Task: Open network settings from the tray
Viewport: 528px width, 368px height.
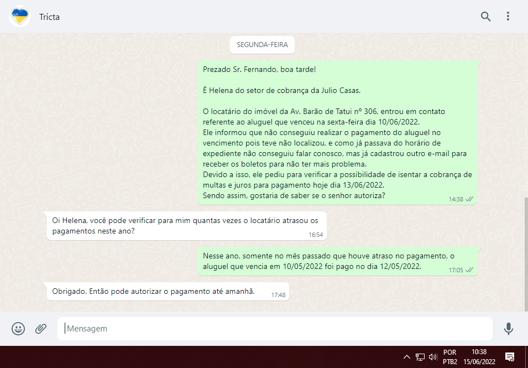Action: (420, 357)
